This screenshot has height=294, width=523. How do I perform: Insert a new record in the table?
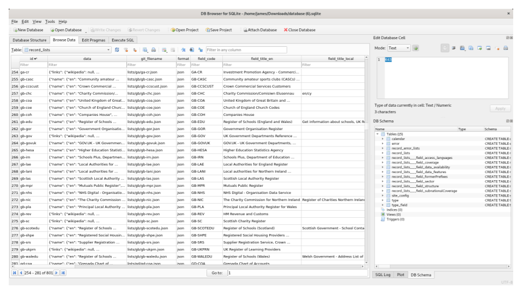point(164,50)
